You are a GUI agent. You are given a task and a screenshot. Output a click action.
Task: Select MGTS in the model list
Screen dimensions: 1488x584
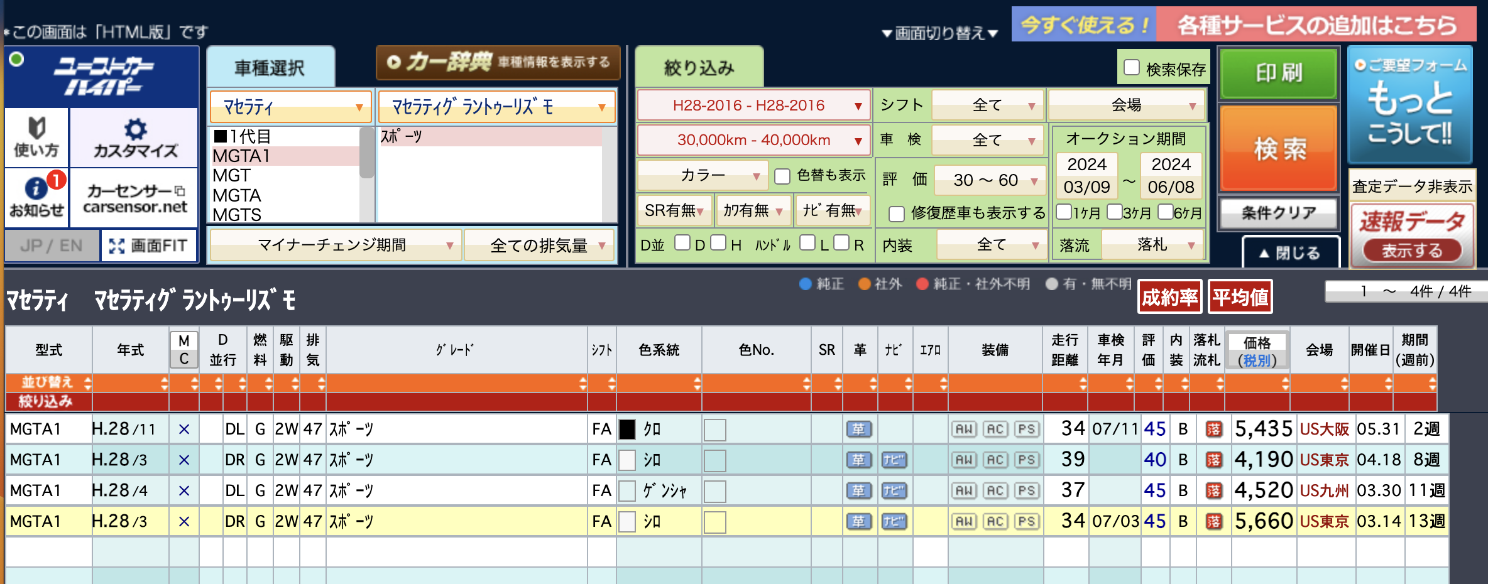(x=285, y=215)
